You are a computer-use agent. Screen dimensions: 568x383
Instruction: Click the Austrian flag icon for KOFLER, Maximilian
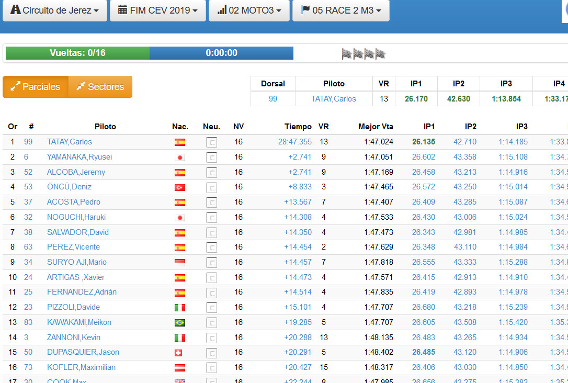[x=179, y=368]
